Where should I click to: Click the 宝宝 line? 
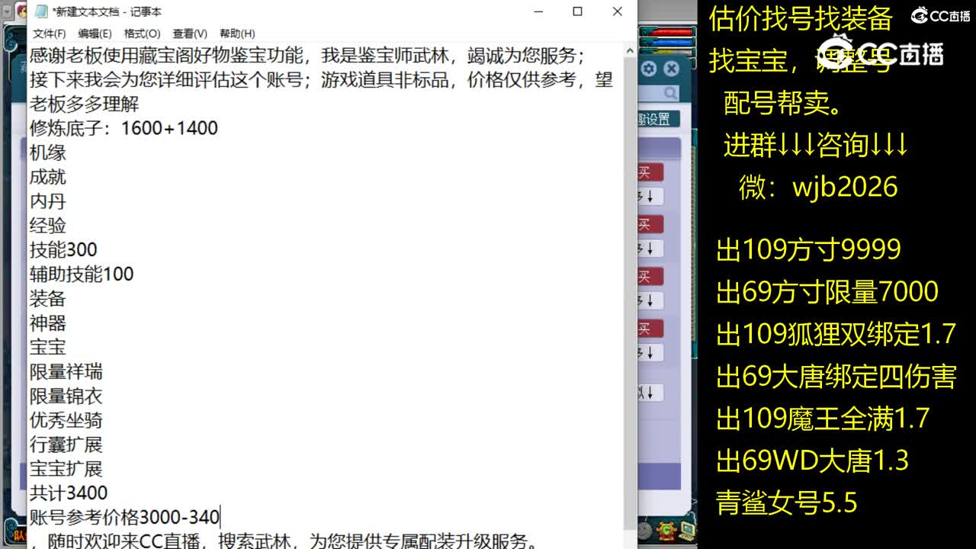pos(48,347)
